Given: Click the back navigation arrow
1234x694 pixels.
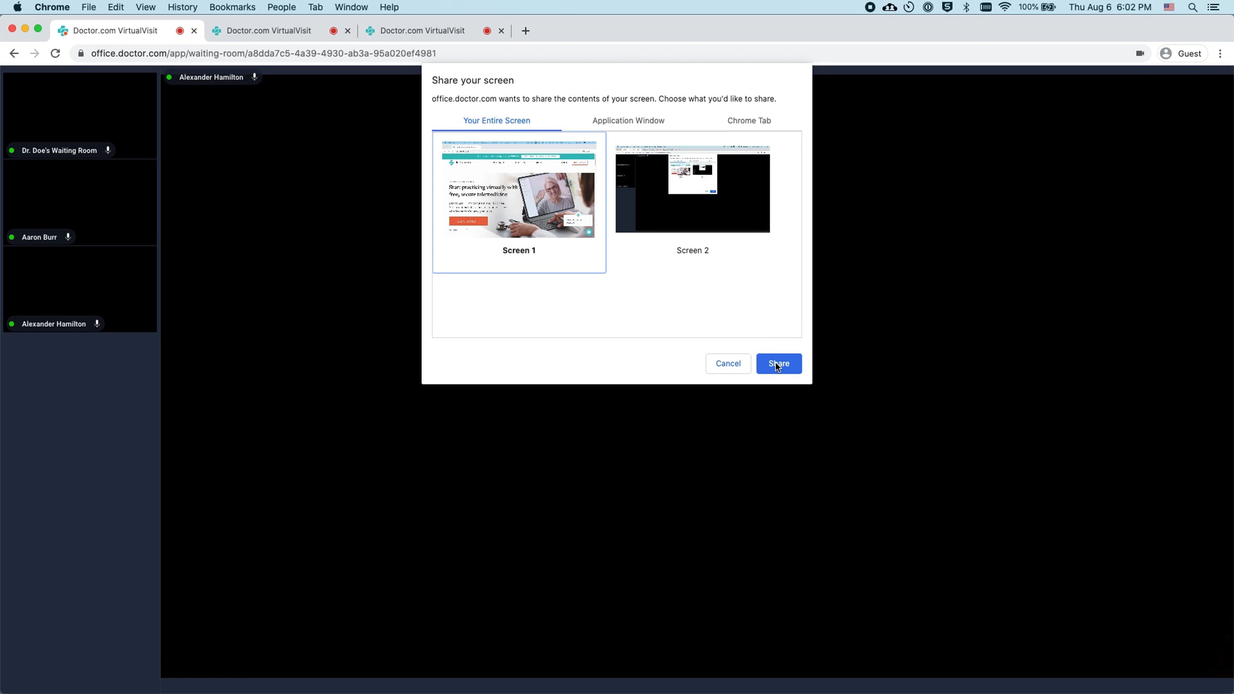Looking at the screenshot, I should 14,53.
